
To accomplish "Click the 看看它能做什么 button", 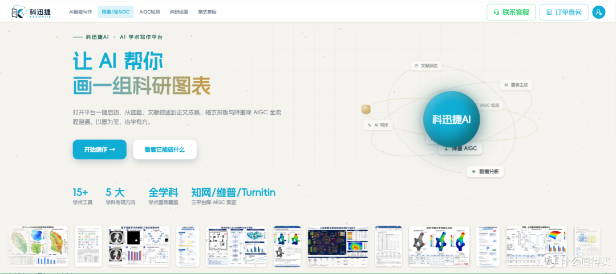I will coord(165,150).
